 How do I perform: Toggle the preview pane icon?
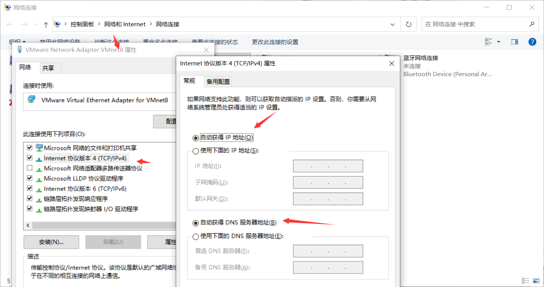(514, 42)
